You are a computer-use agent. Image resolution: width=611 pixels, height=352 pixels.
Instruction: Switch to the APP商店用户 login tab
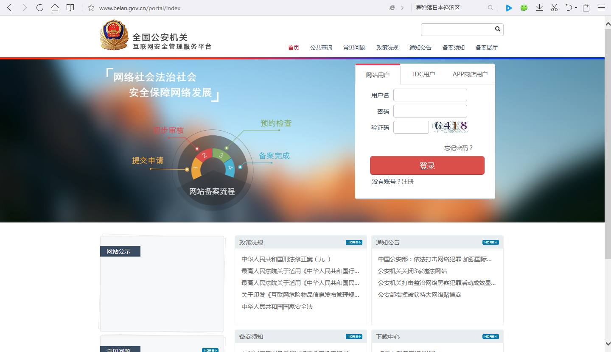[x=470, y=74]
